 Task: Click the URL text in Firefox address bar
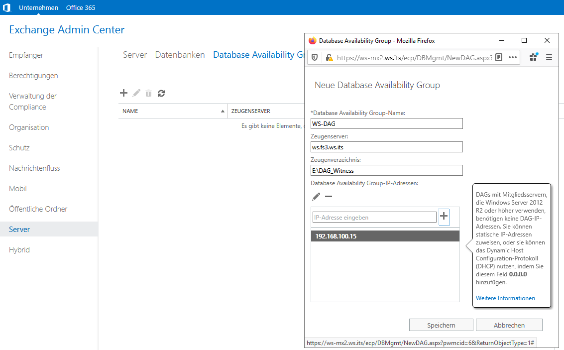pos(414,58)
